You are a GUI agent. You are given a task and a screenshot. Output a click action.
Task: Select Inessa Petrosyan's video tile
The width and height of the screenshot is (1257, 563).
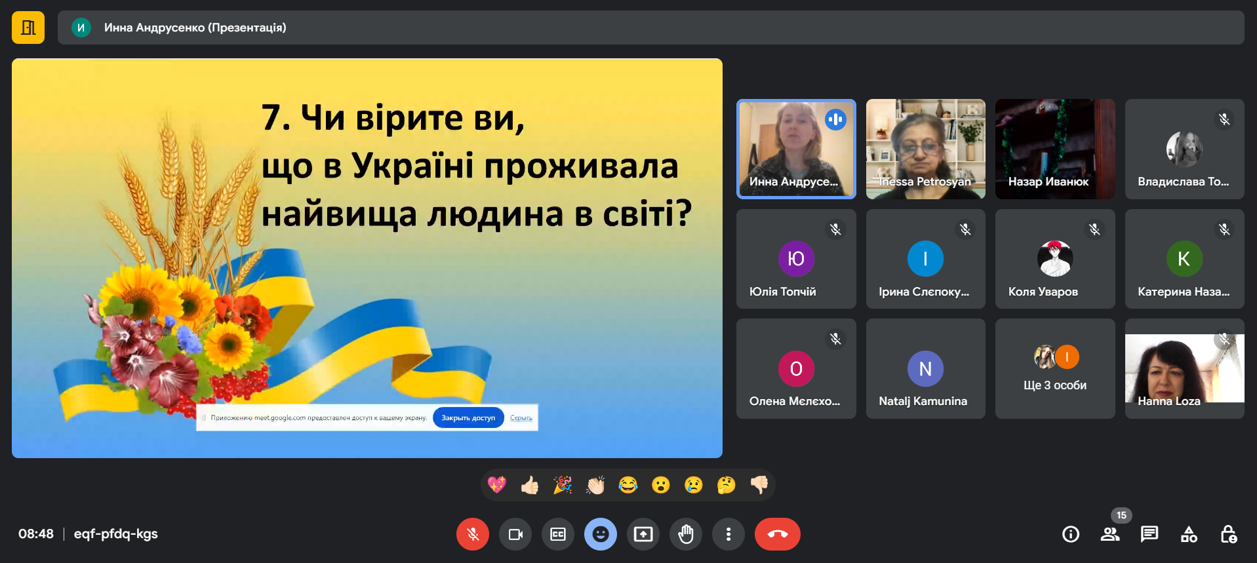click(925, 149)
